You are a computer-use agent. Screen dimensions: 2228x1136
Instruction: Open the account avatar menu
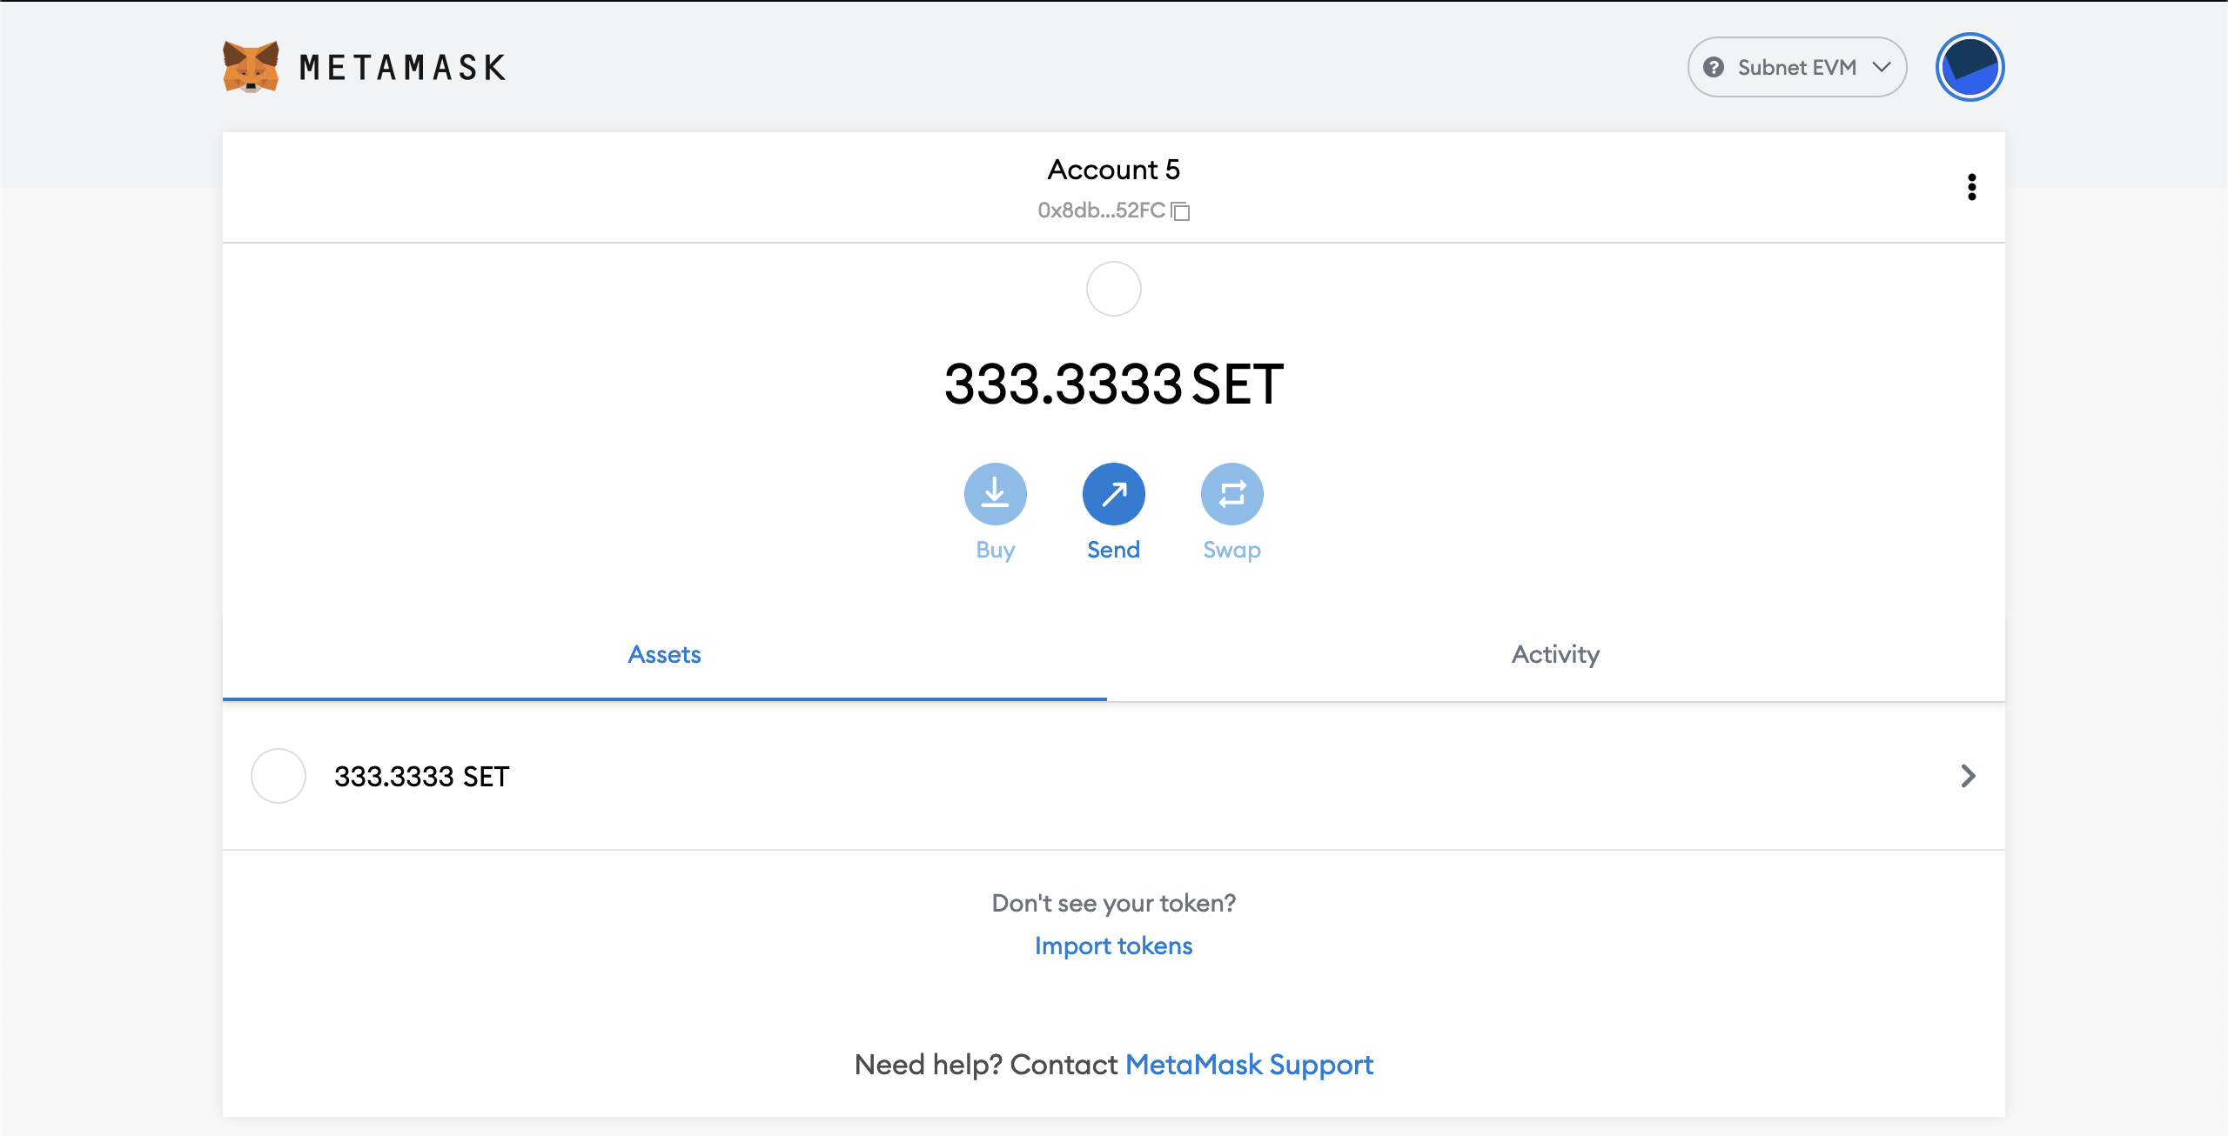pos(1970,67)
